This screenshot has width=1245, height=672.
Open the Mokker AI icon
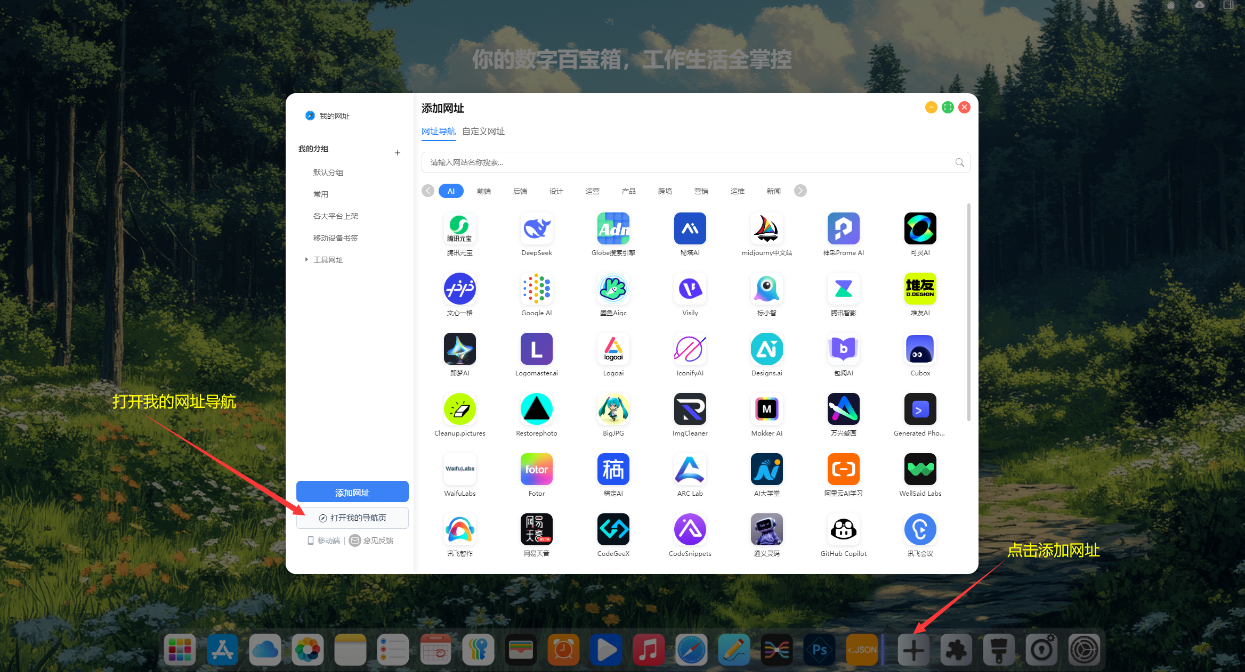(766, 409)
